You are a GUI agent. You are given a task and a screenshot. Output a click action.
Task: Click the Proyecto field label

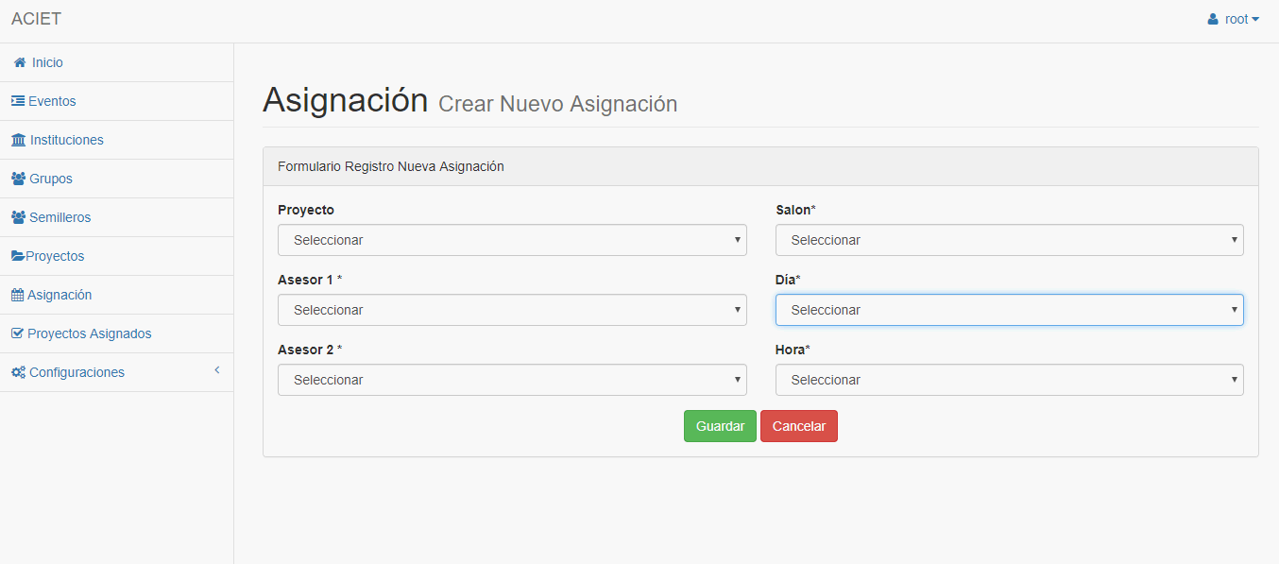tap(306, 210)
